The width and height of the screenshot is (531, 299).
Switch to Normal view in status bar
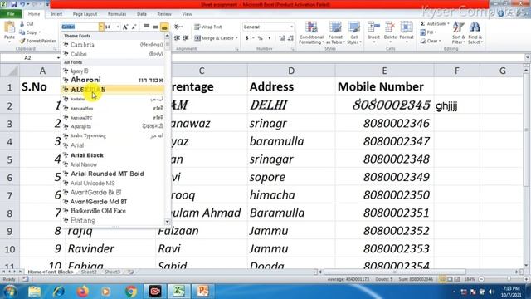click(442, 279)
